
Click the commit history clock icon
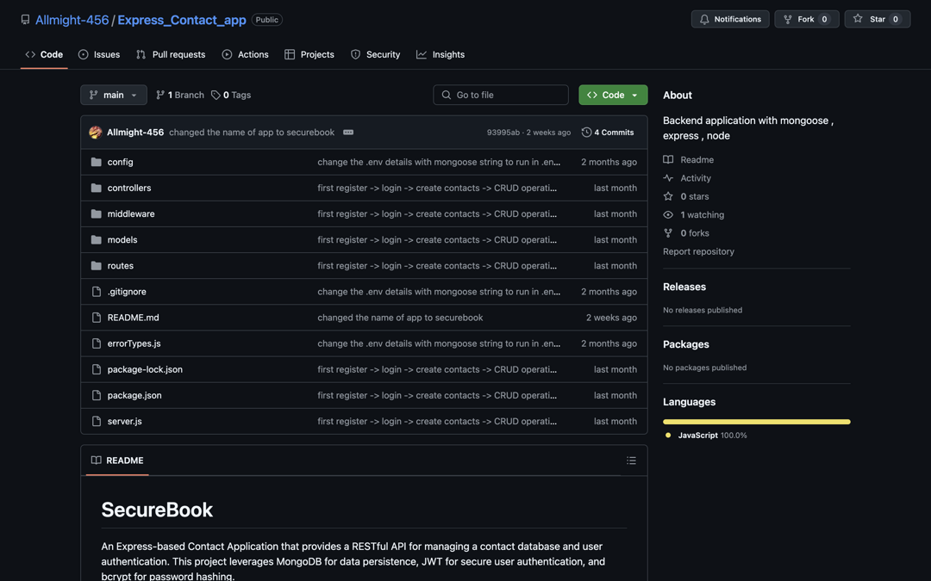click(587, 133)
